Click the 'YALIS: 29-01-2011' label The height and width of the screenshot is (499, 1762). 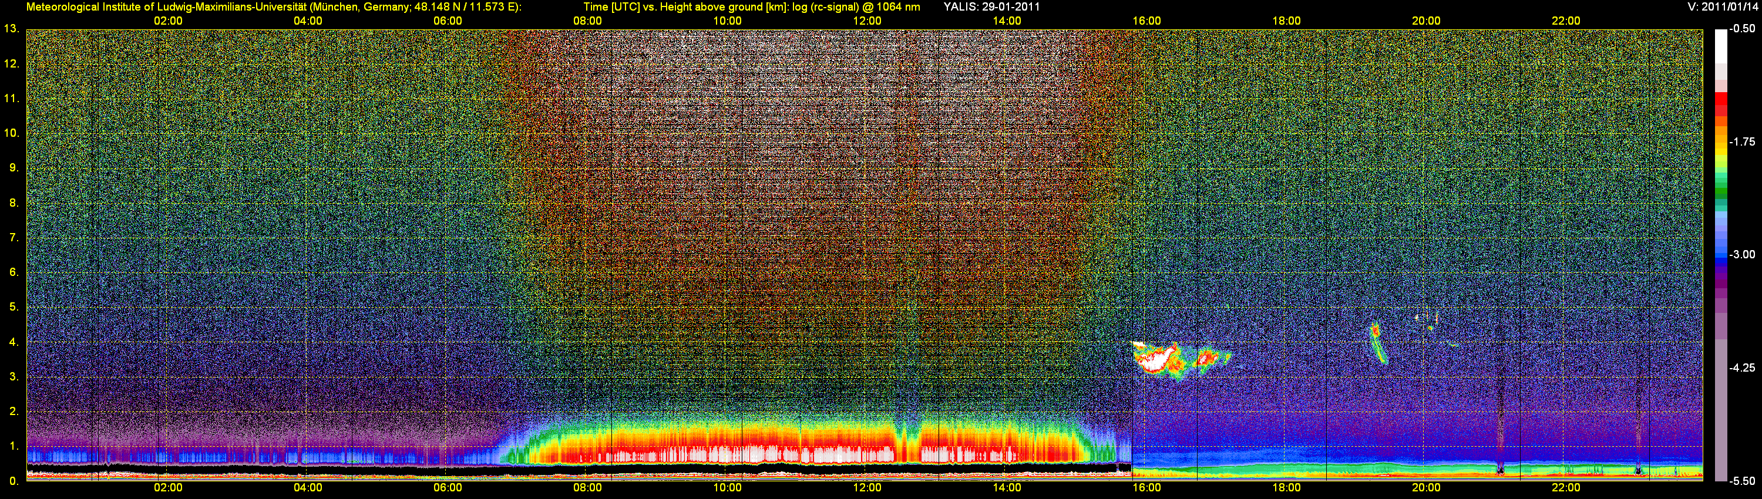pyautogui.click(x=991, y=7)
